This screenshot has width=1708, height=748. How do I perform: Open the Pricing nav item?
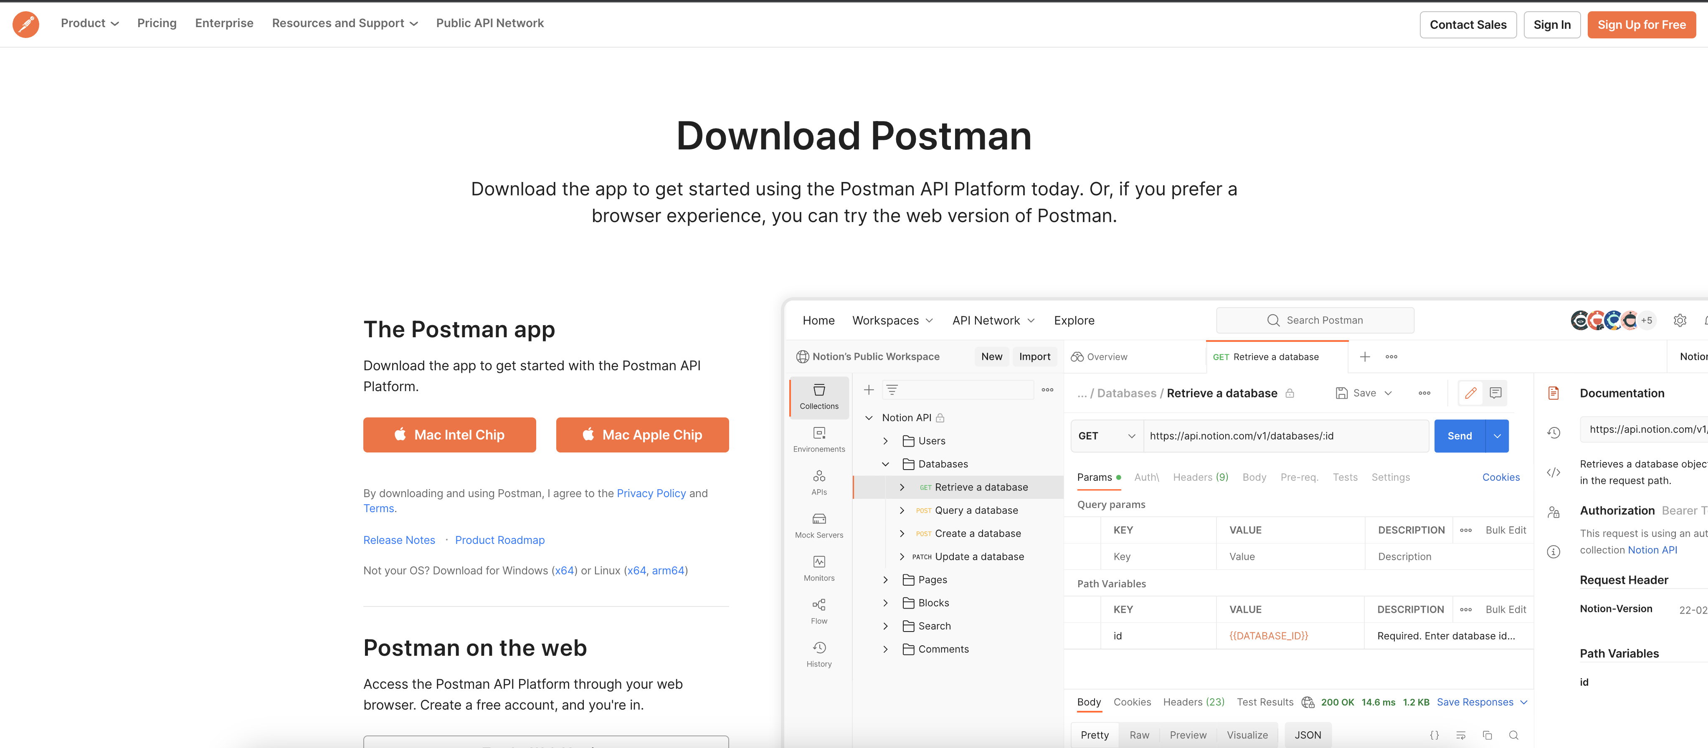(x=157, y=23)
